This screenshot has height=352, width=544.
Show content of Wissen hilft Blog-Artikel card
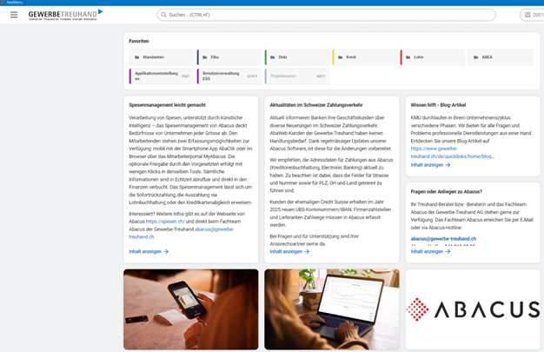(x=430, y=165)
